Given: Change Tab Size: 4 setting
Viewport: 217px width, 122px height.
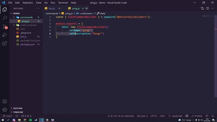Looking at the screenshot, I should [x=142, y=116].
